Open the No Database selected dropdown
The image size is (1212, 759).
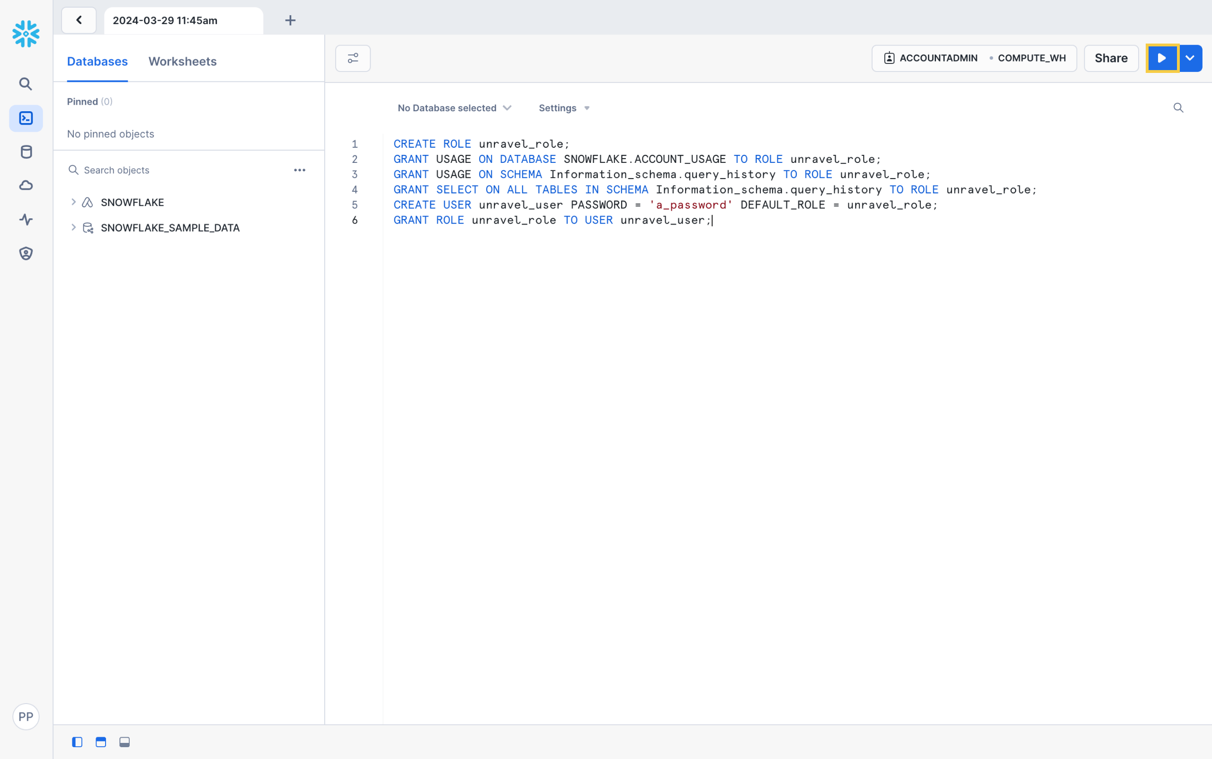click(454, 108)
